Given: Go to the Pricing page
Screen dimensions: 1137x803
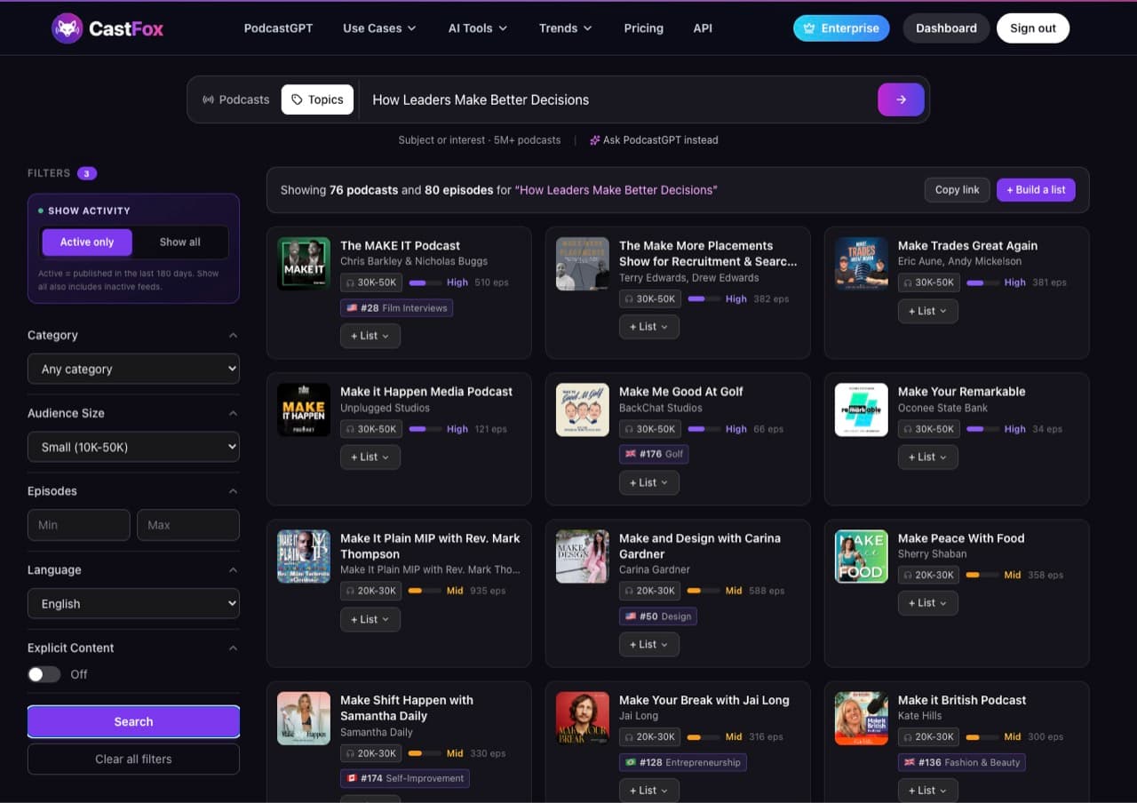Looking at the screenshot, I should [643, 28].
